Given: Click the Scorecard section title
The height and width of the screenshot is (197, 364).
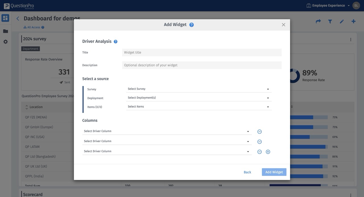Looking at the screenshot, I should coord(33,194).
